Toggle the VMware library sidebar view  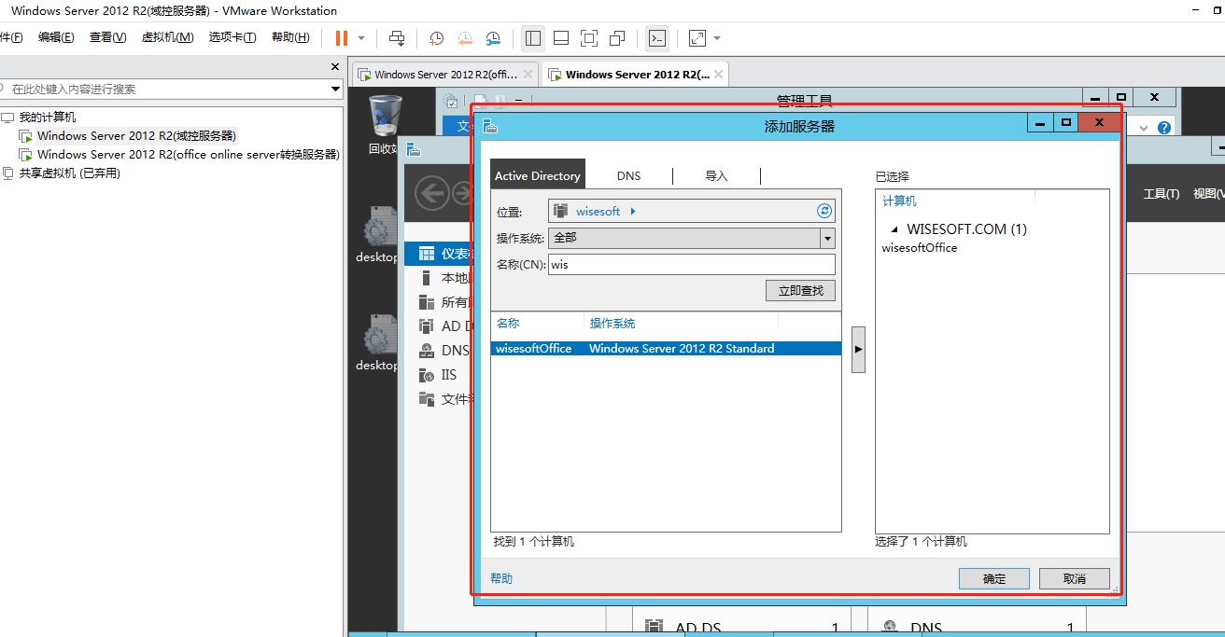pos(533,38)
